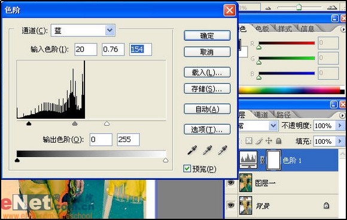The width and height of the screenshot is (347, 220).
Task: Switch to the 通道 tab in layers panel
Action: tap(261, 114)
